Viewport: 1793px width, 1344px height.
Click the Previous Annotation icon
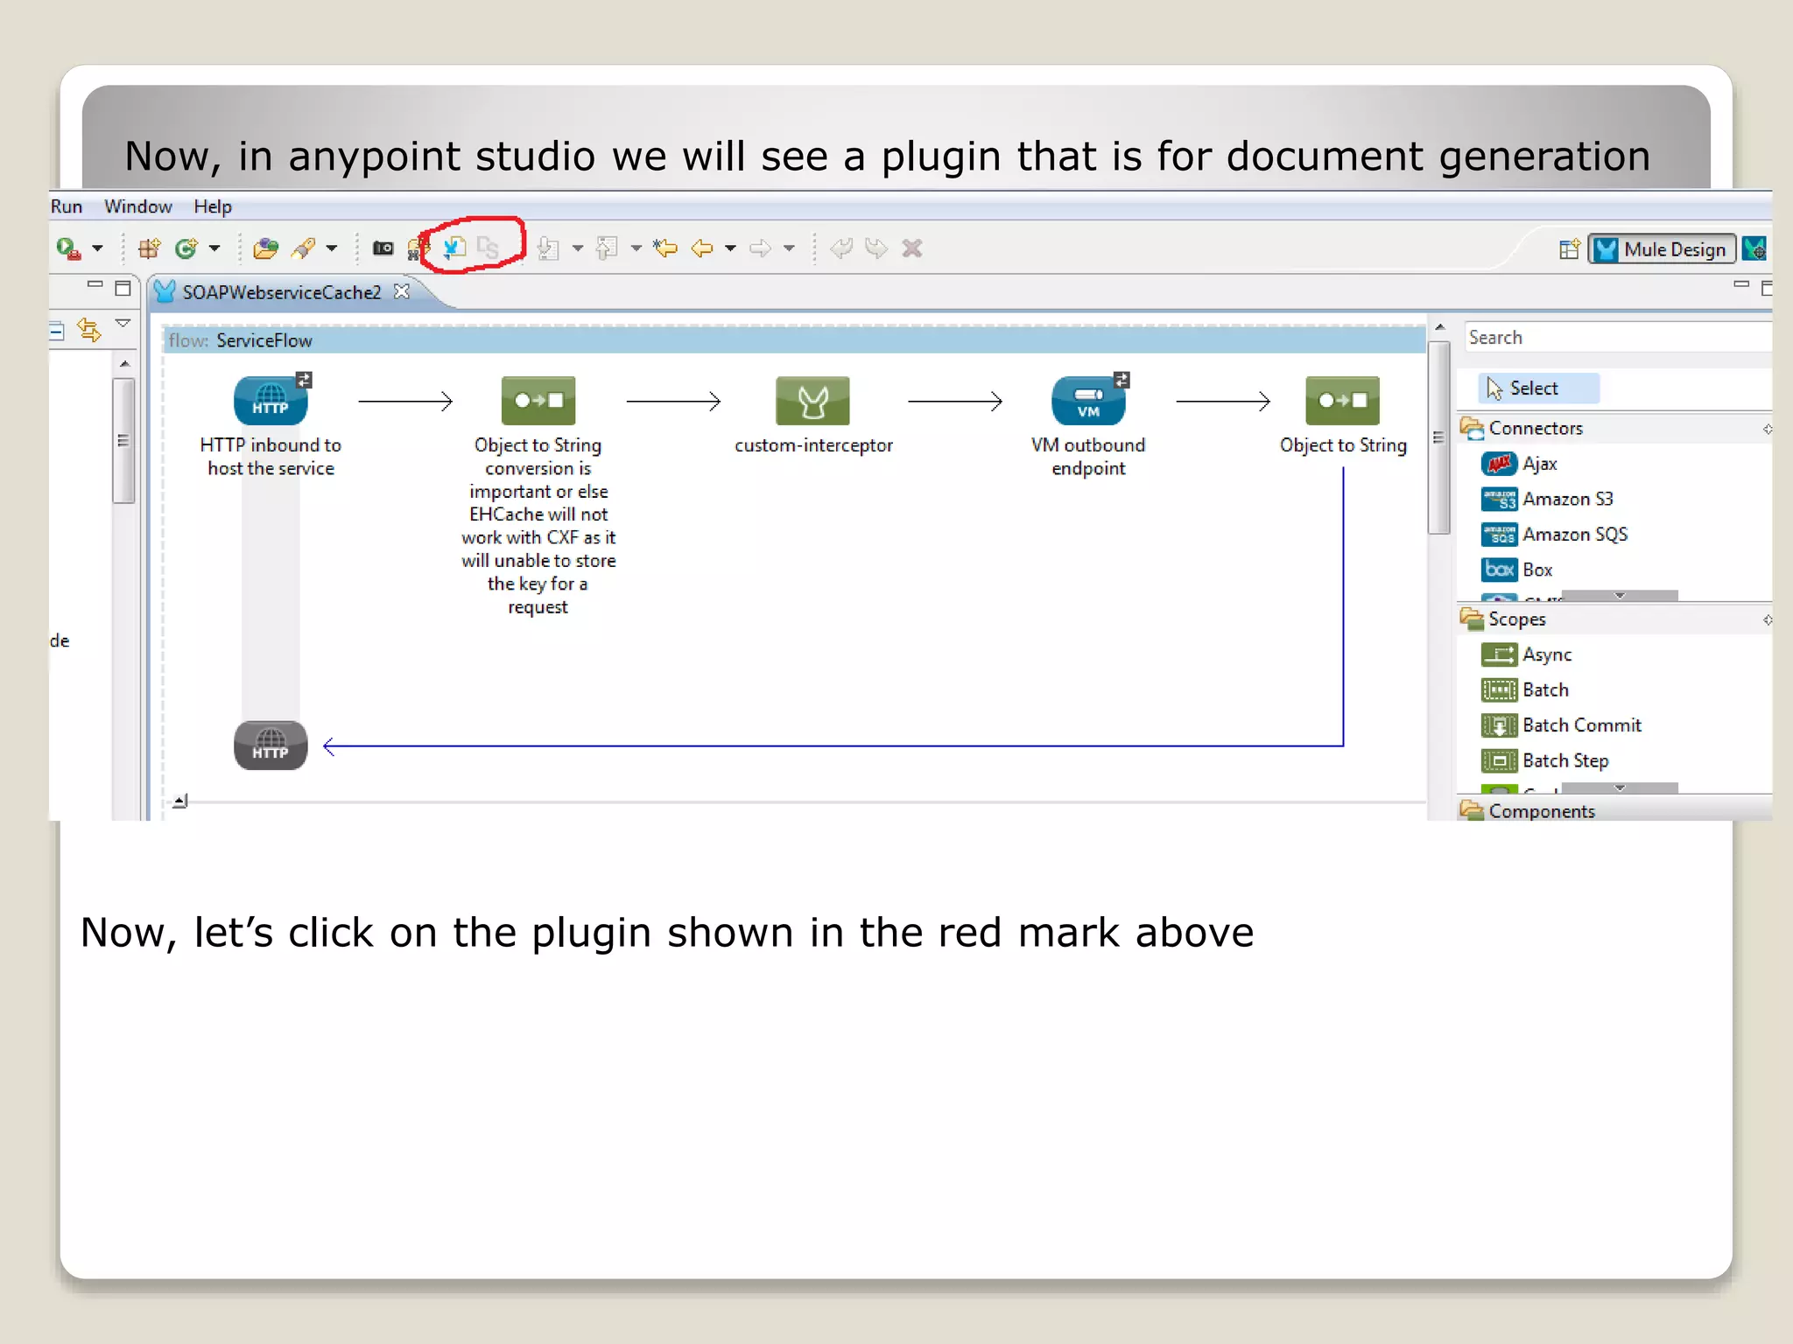click(607, 248)
